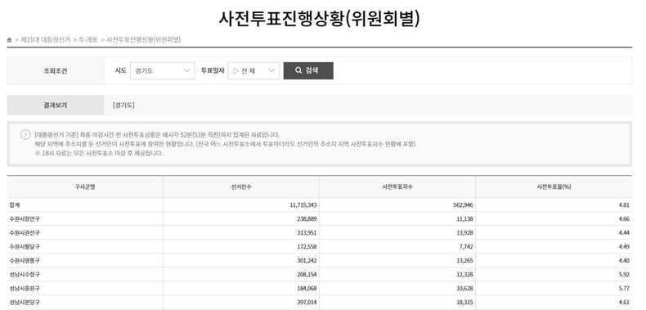Click the circled arrow notice icon

[25, 135]
